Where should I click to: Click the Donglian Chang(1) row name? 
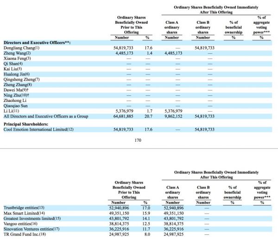(22, 48)
